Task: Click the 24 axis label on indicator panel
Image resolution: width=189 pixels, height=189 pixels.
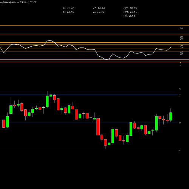Action: pos(181,28)
